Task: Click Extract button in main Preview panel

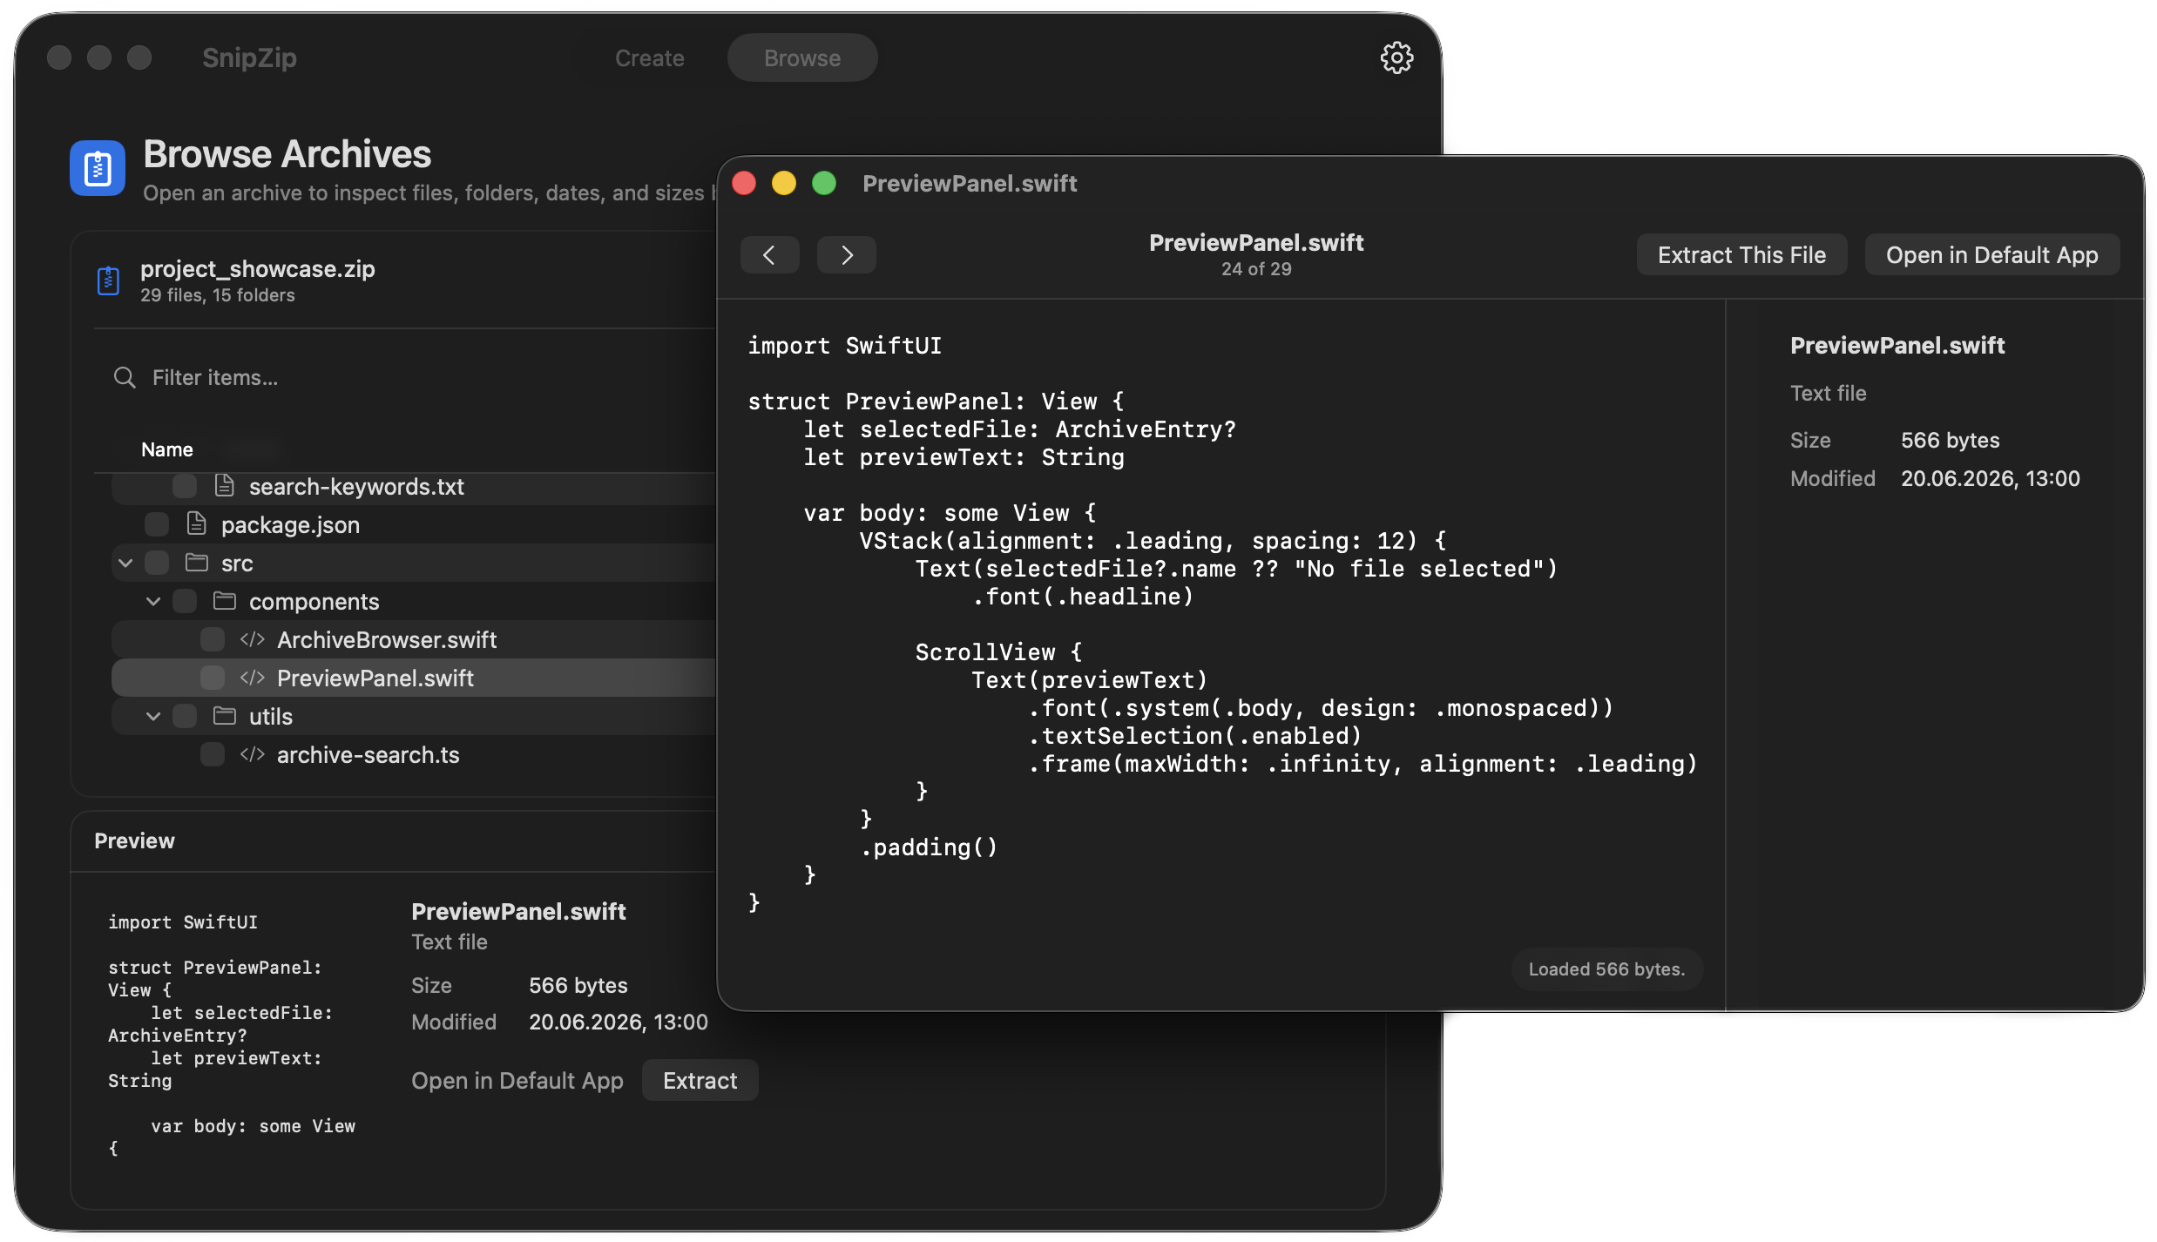Action: 700,1080
